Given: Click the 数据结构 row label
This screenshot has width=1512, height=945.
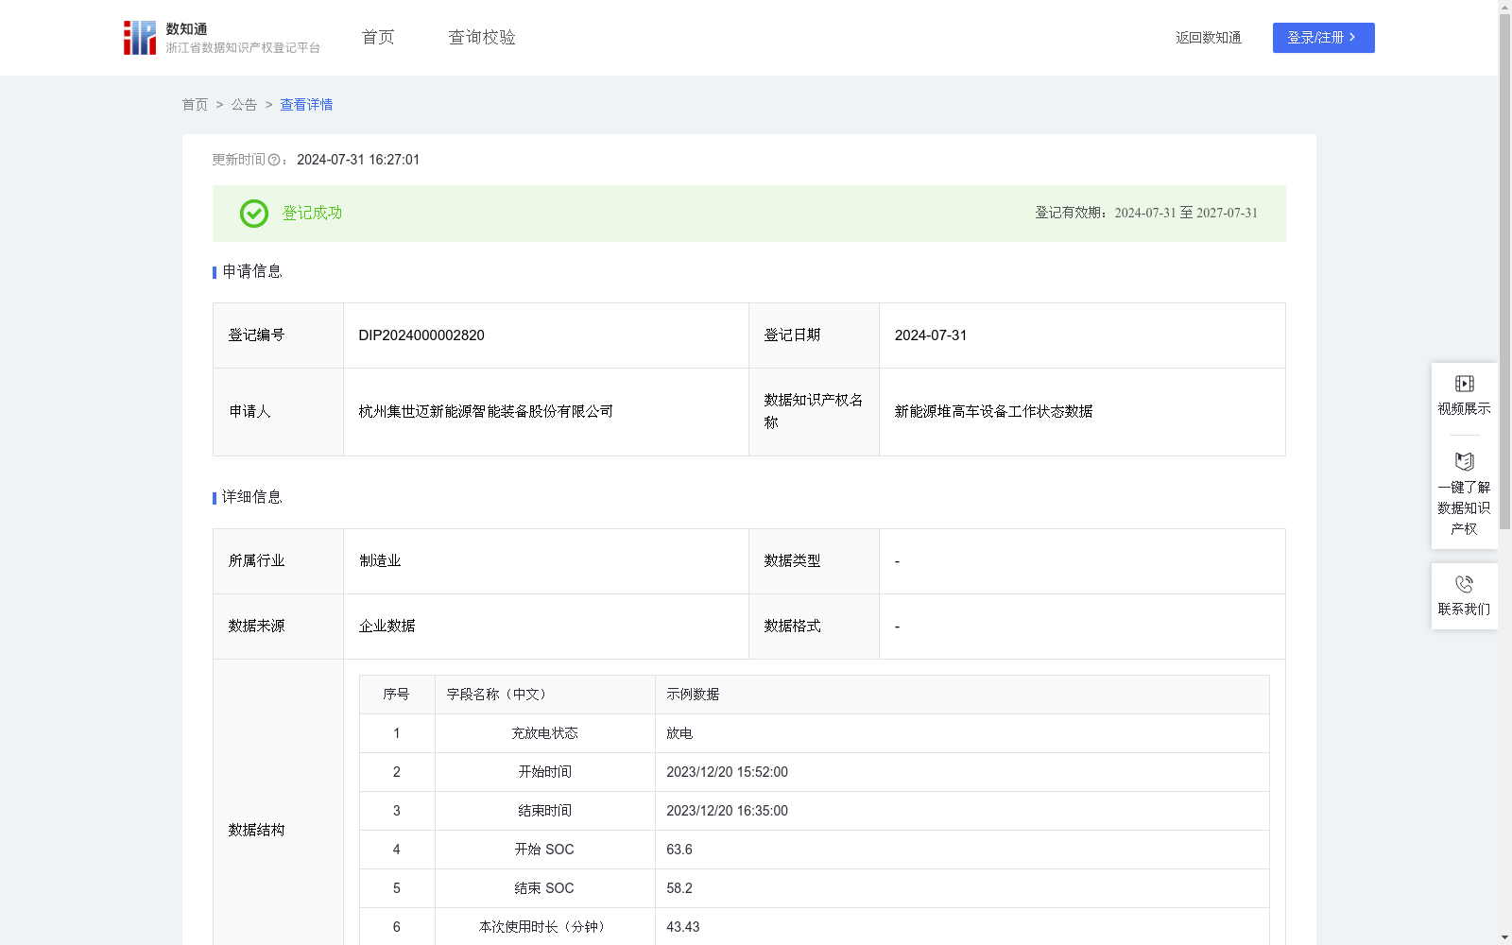Looking at the screenshot, I should click(x=256, y=831).
